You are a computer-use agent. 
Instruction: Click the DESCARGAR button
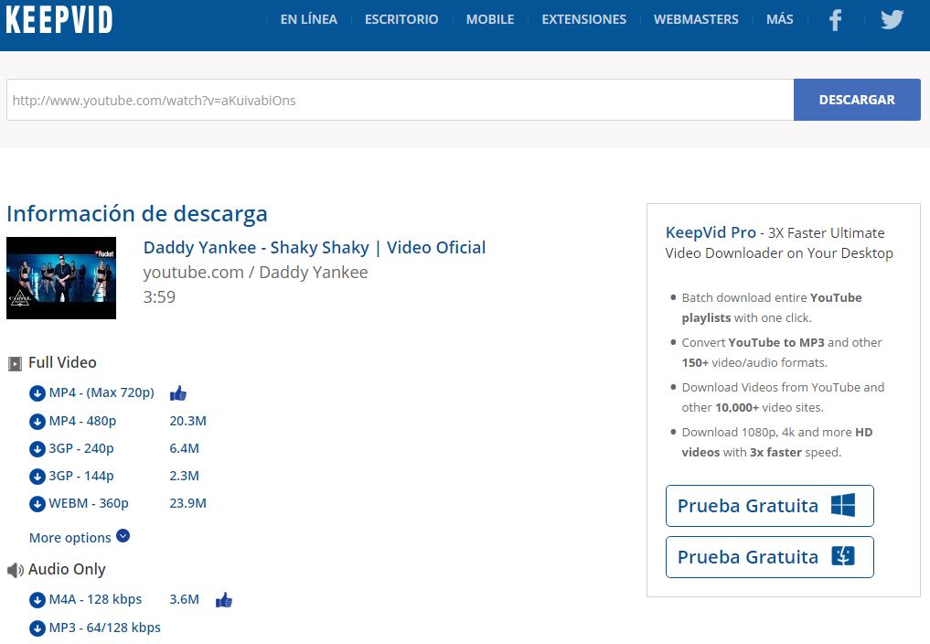857,100
